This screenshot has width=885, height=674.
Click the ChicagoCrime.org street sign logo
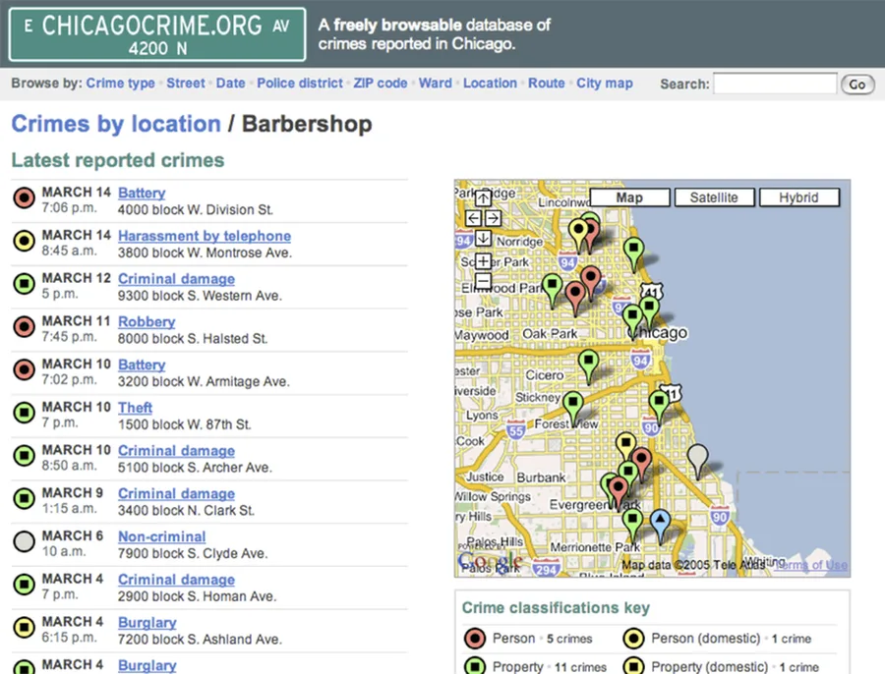pyautogui.click(x=157, y=34)
